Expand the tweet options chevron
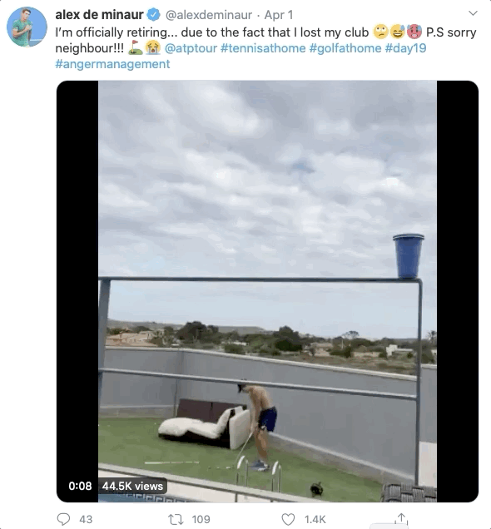The width and height of the screenshot is (491, 529). click(x=474, y=13)
